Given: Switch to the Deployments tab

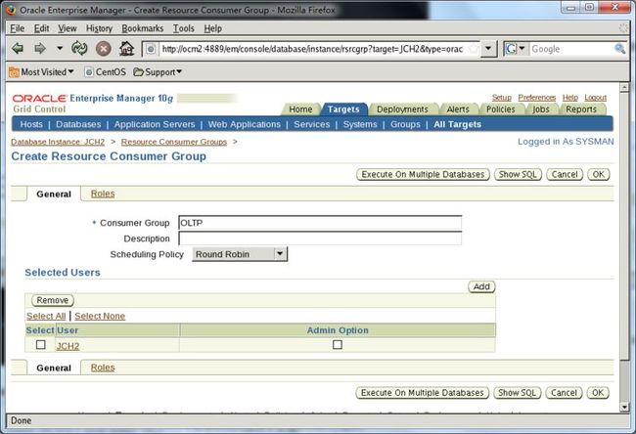Looking at the screenshot, I should (402, 109).
